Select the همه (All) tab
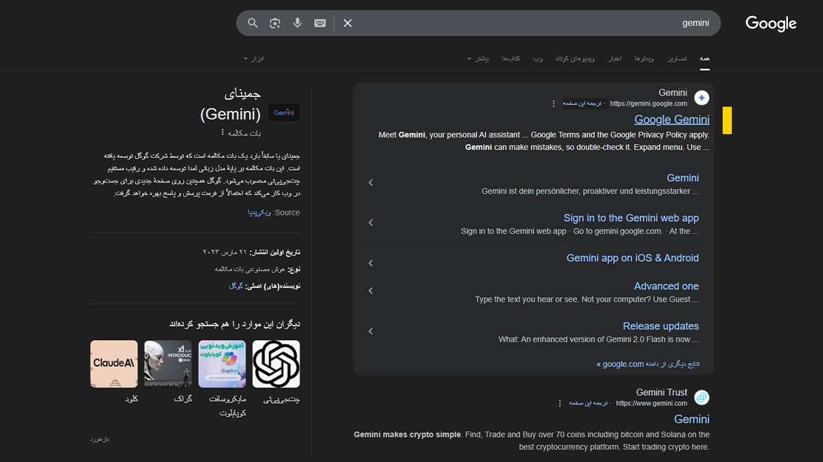Image resolution: width=823 pixels, height=462 pixels. click(704, 59)
